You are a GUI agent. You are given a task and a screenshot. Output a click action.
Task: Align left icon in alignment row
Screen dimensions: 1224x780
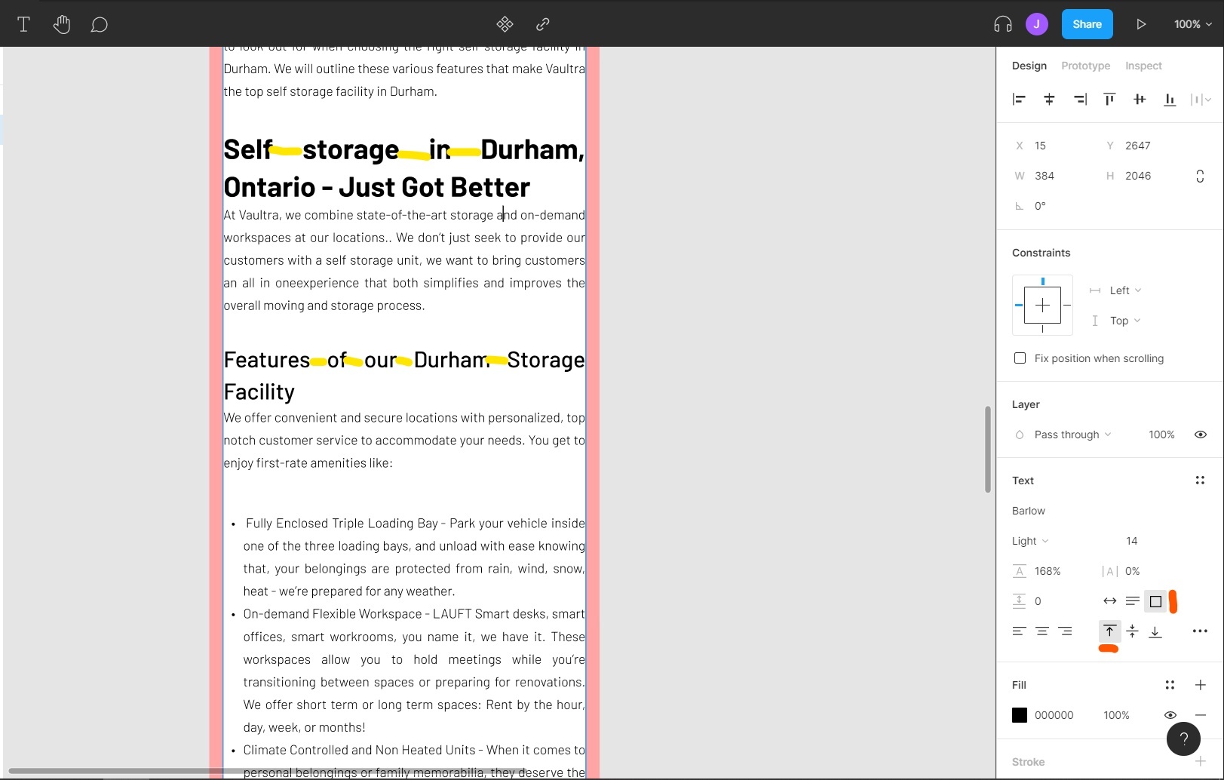point(1019,99)
